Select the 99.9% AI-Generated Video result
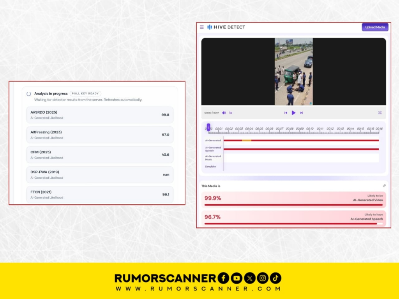This screenshot has width=399, height=299. tap(294, 199)
